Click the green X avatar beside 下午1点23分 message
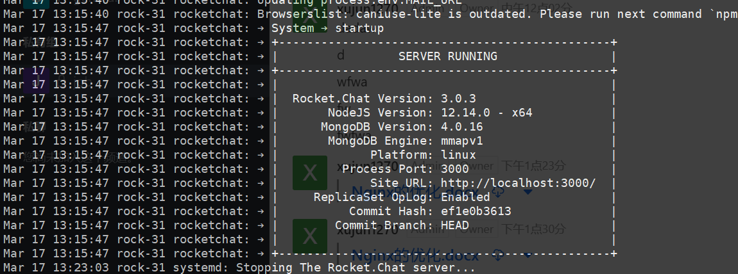The image size is (738, 274). tap(310, 173)
